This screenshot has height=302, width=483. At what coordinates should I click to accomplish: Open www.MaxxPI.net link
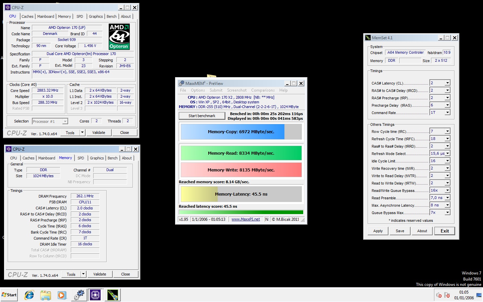point(246,219)
